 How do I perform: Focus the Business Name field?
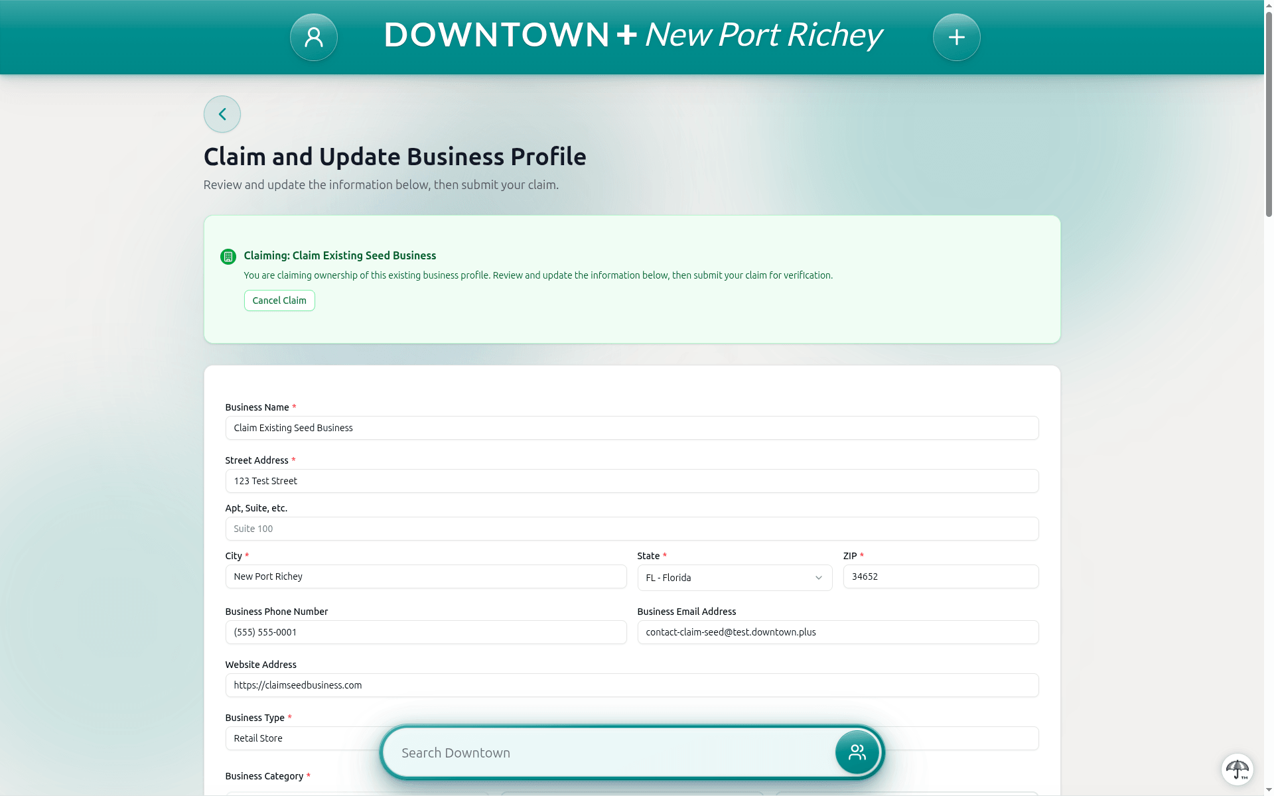(x=632, y=428)
